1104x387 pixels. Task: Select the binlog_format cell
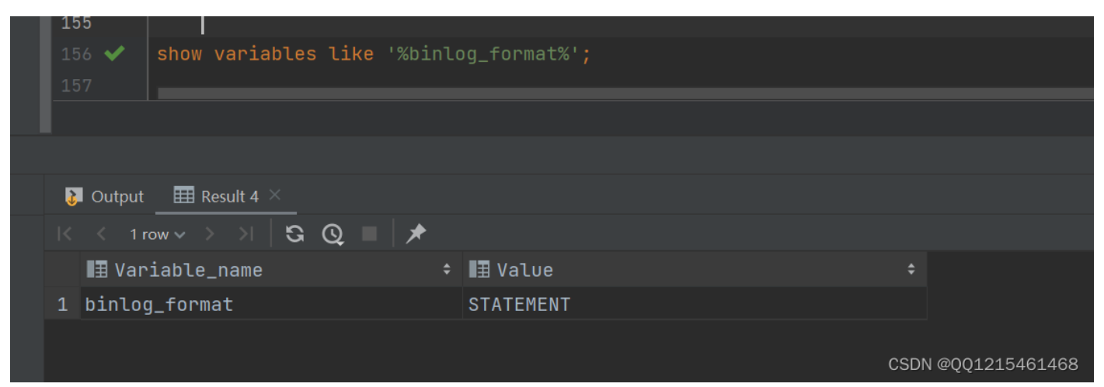pos(158,304)
